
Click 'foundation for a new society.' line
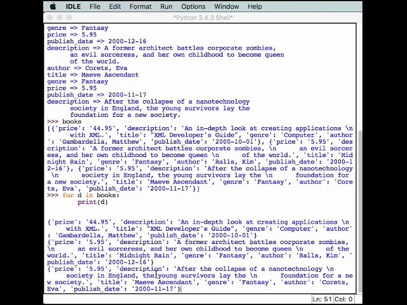(x=125, y=115)
